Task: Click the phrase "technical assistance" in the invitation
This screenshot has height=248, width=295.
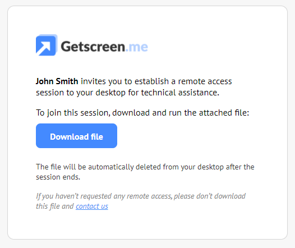Action: pyautogui.click(x=180, y=93)
